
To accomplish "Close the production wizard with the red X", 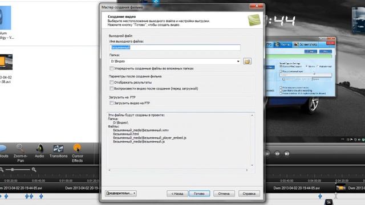I will click(x=257, y=6).
